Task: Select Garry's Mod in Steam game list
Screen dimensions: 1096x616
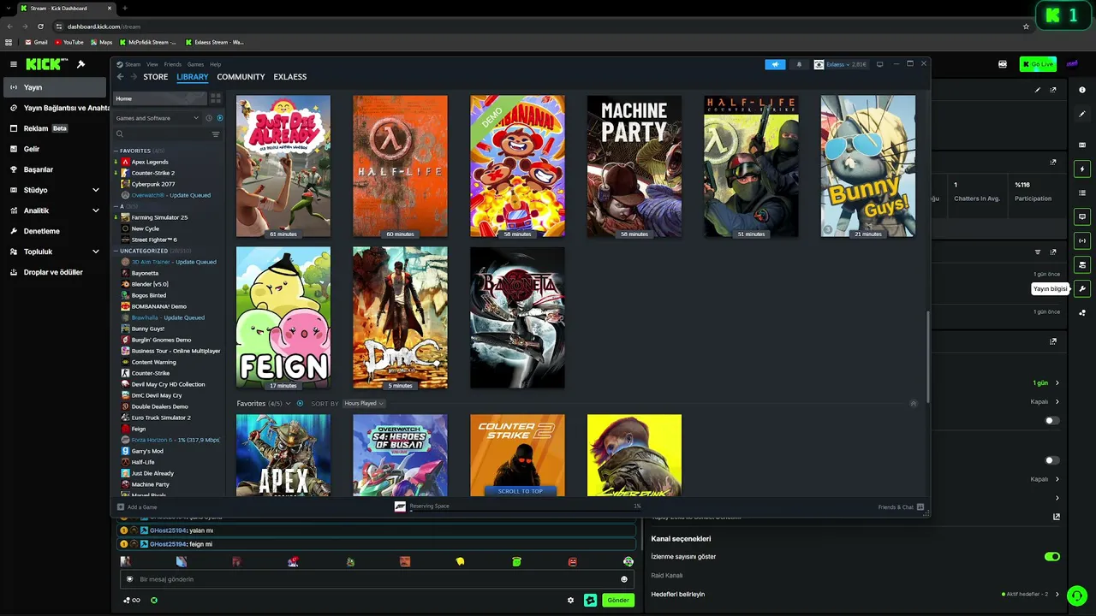Action: pyautogui.click(x=147, y=451)
